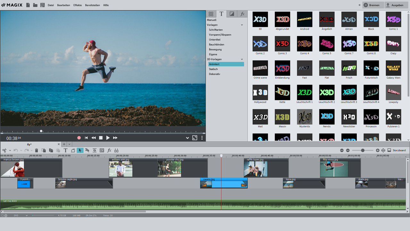Open the Bearbeiten menu
The height and width of the screenshot is (231, 410).
tap(63, 5)
